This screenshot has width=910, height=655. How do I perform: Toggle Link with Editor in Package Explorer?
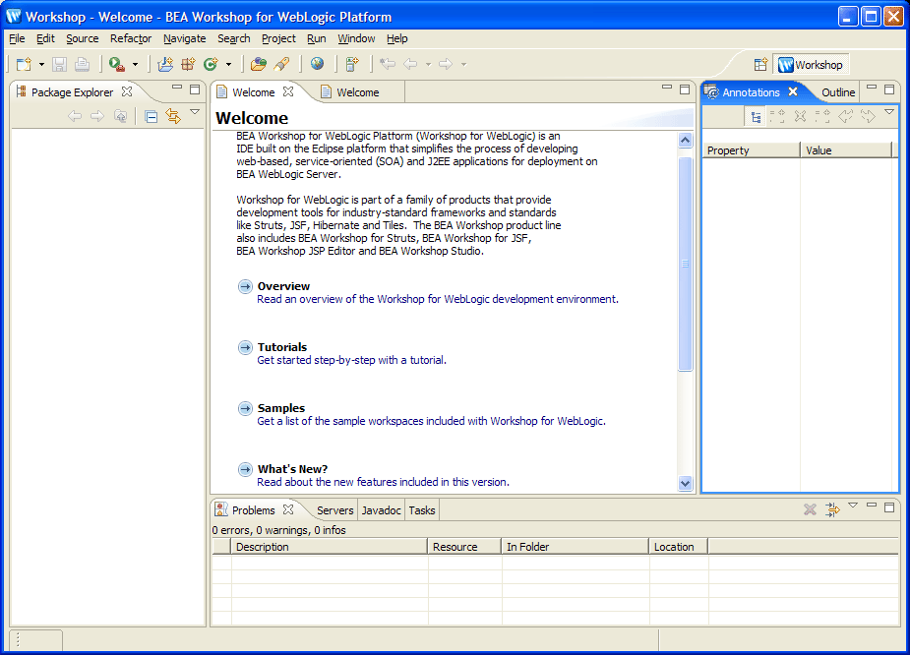pyautogui.click(x=173, y=116)
